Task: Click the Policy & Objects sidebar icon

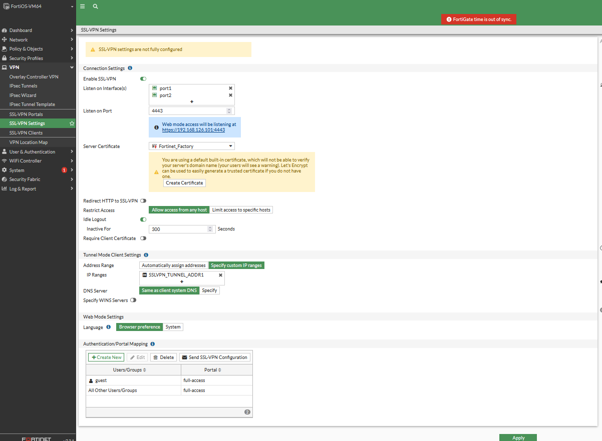Action: (x=5, y=49)
